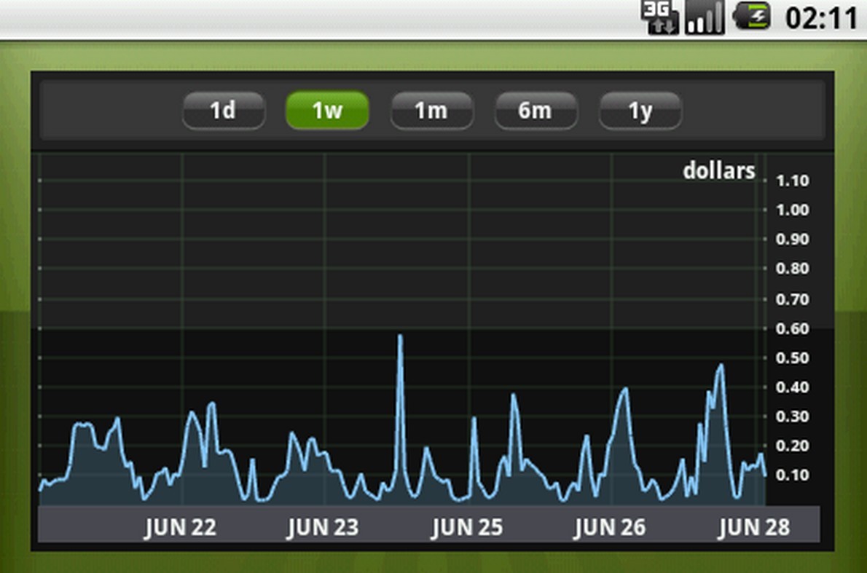The image size is (867, 573).
Task: Click the 1.10 y-axis value
Action: pos(792,181)
